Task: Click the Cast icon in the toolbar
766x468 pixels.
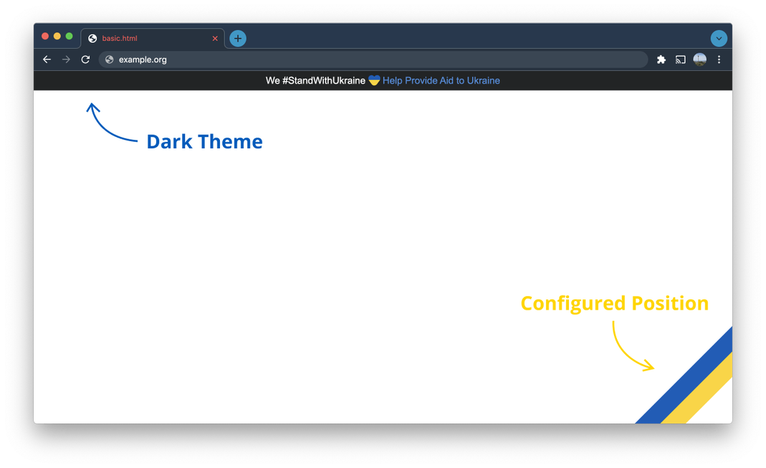Action: tap(681, 59)
